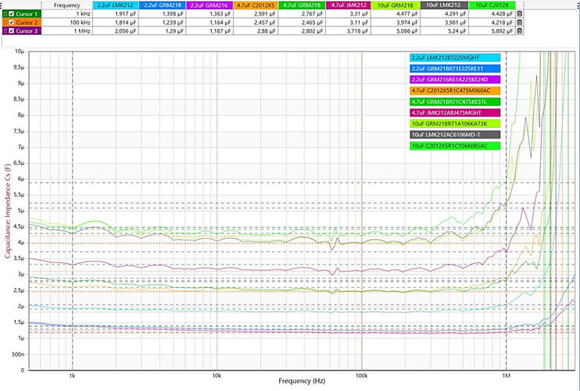Click the grip handle beside Cursor 2
Image resolution: width=580 pixels, height=391 pixels.
click(x=4, y=23)
